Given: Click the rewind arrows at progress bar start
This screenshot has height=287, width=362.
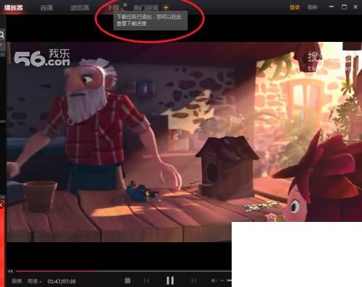Looking at the screenshot, I should click(10, 271).
